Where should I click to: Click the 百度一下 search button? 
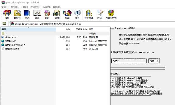coord(154,61)
